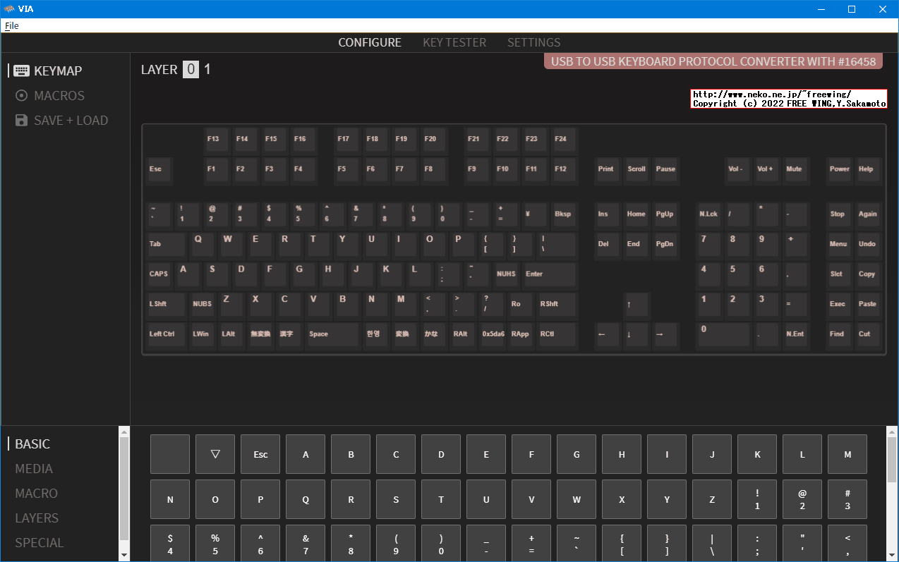Open the MEDIA keycode category
899x562 pixels.
(34, 469)
